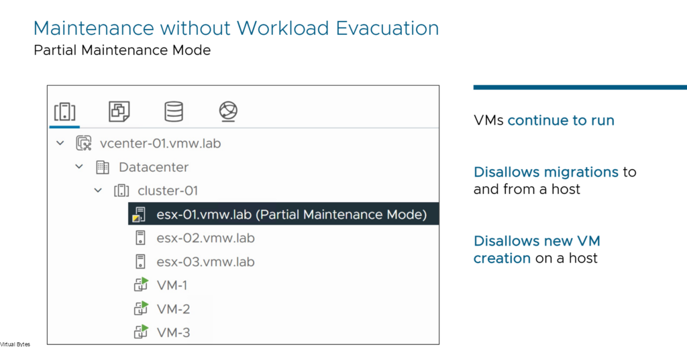This screenshot has width=687, height=347.
Task: Switch to VMs and Templates view icon
Action: pyautogui.click(x=119, y=111)
